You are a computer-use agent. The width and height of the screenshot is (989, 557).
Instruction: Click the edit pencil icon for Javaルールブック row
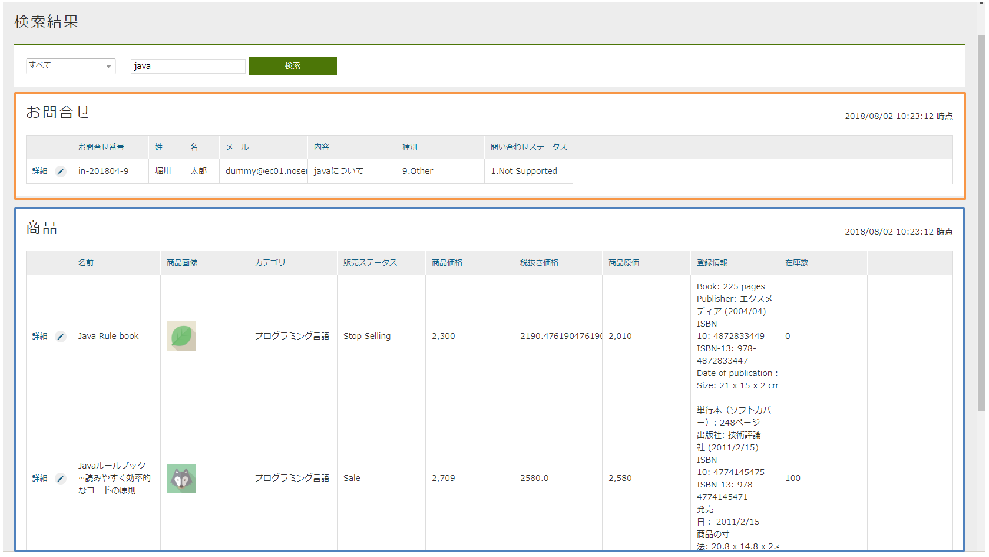tap(61, 479)
